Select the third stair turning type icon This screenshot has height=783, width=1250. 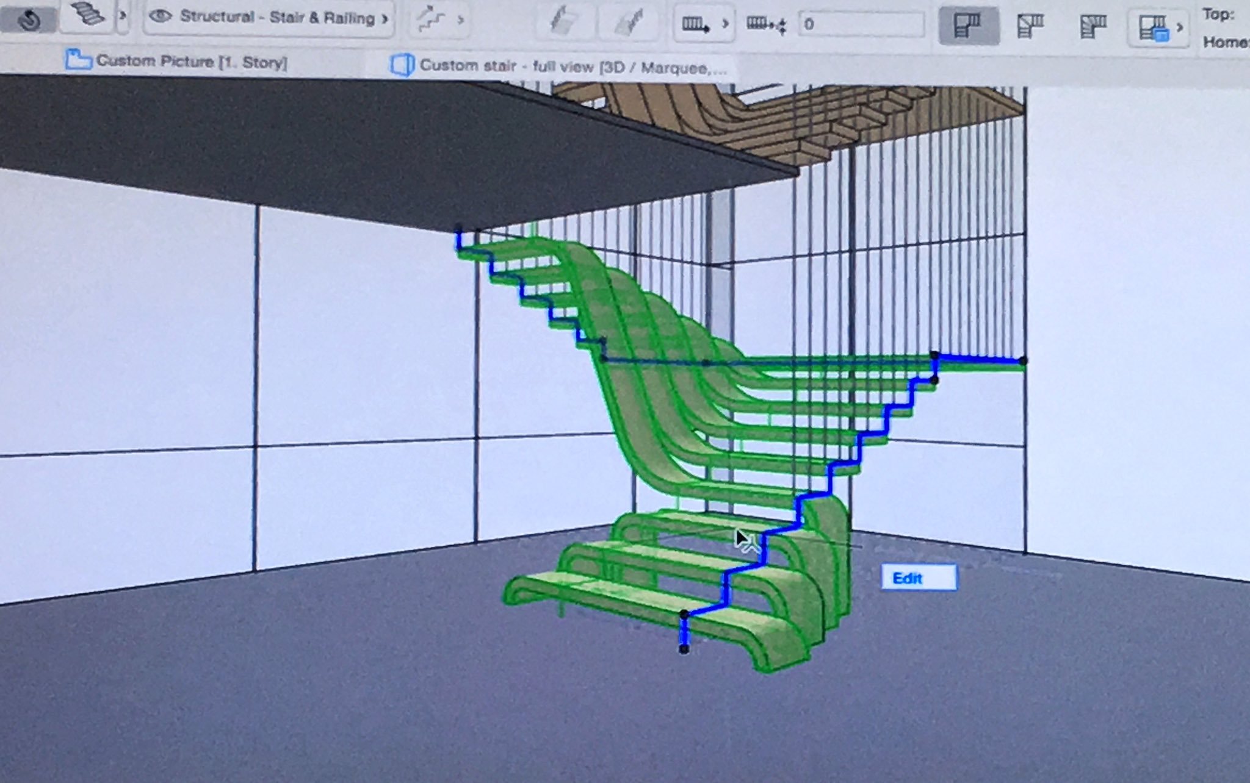[x=1093, y=27]
